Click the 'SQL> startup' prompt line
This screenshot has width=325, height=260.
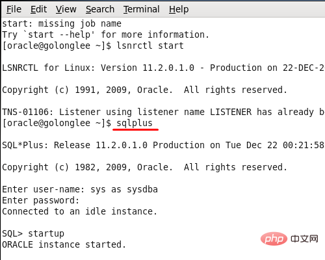[x=33, y=233]
